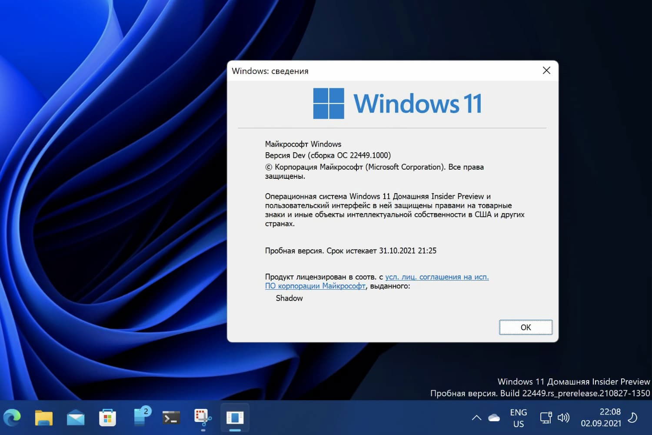Toggle focus assist via the moon icon
The width and height of the screenshot is (652, 435).
[633, 417]
